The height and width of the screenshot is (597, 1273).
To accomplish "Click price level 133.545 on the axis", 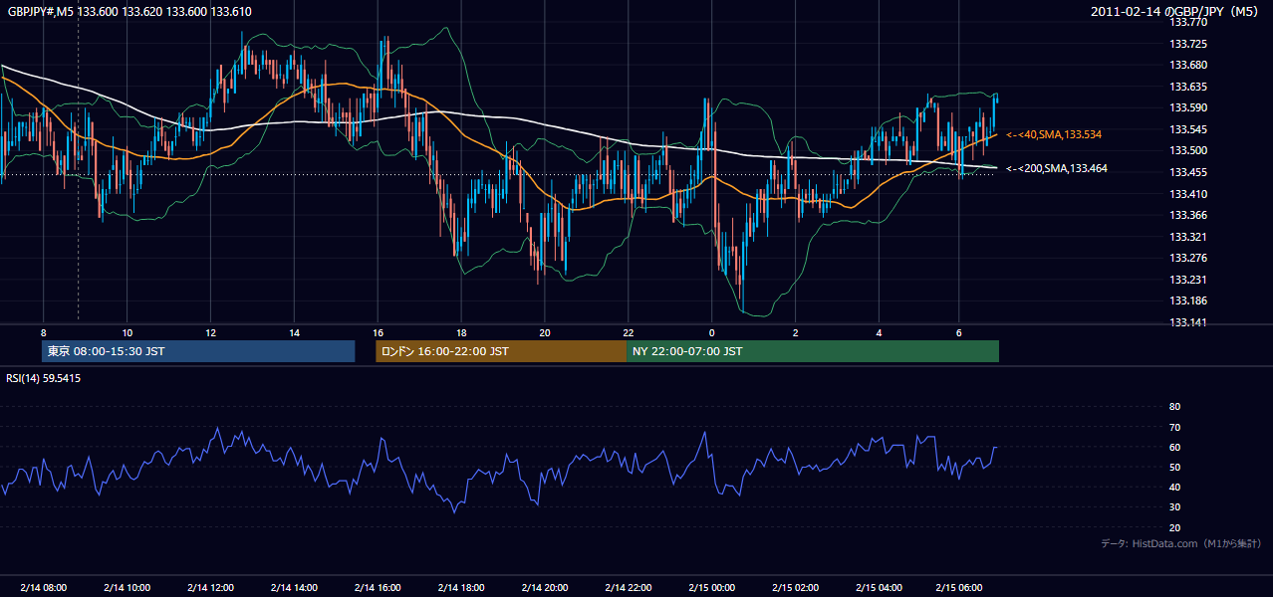I will tap(1187, 129).
